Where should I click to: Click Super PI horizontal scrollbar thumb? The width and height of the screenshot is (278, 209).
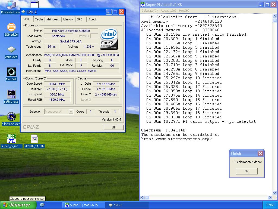coord(147,198)
